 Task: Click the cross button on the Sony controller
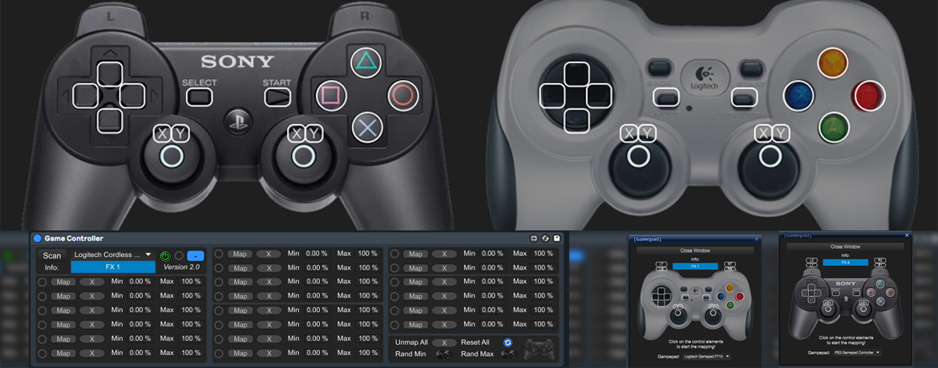[367, 126]
